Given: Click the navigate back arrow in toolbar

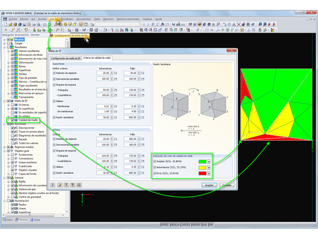Looking at the screenshot, I should [x=144, y=24].
